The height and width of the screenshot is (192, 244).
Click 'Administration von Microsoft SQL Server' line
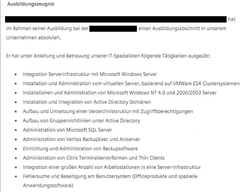tap(67, 130)
